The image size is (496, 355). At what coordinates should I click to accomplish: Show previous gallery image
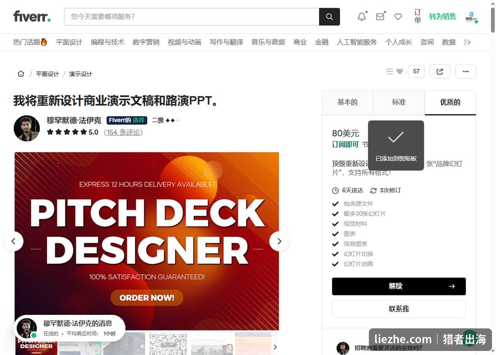[x=13, y=241]
